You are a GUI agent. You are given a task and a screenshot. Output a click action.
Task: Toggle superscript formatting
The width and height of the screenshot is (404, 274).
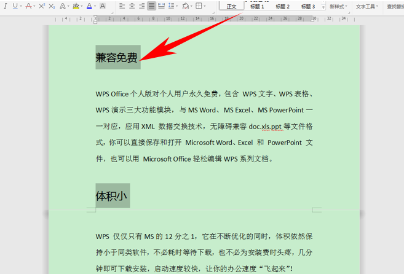pos(42,6)
